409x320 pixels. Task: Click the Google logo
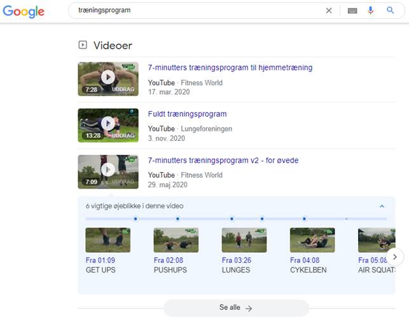pyautogui.click(x=24, y=11)
